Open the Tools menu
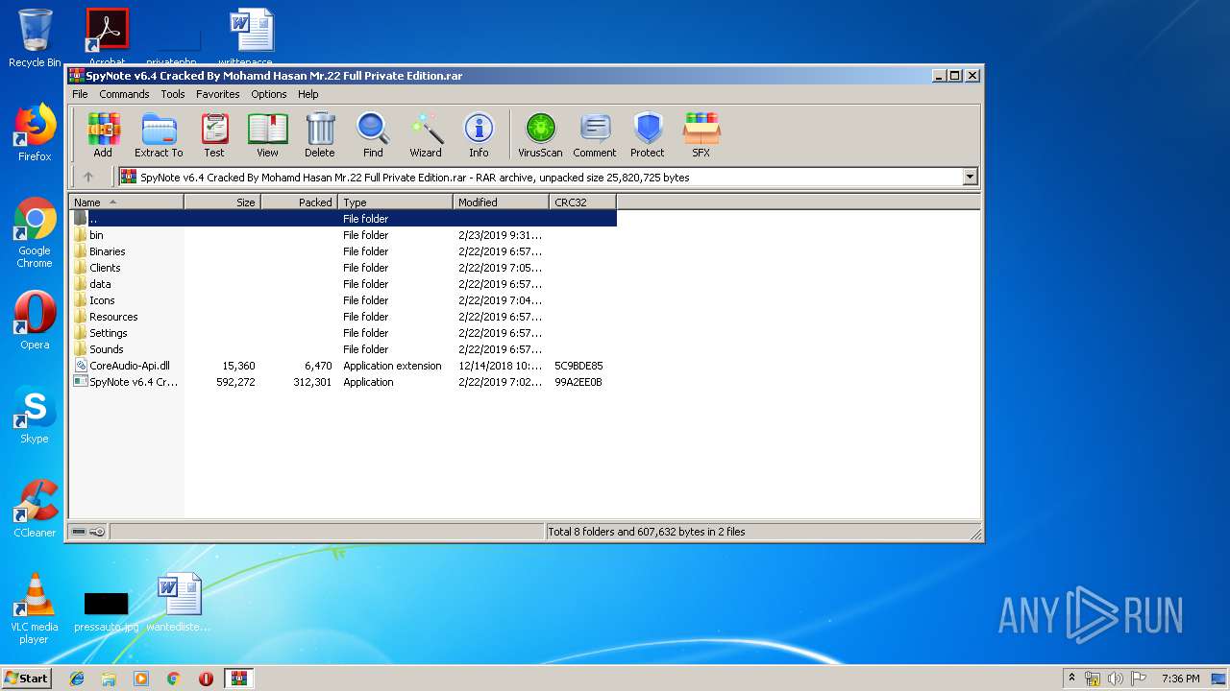 (173, 94)
